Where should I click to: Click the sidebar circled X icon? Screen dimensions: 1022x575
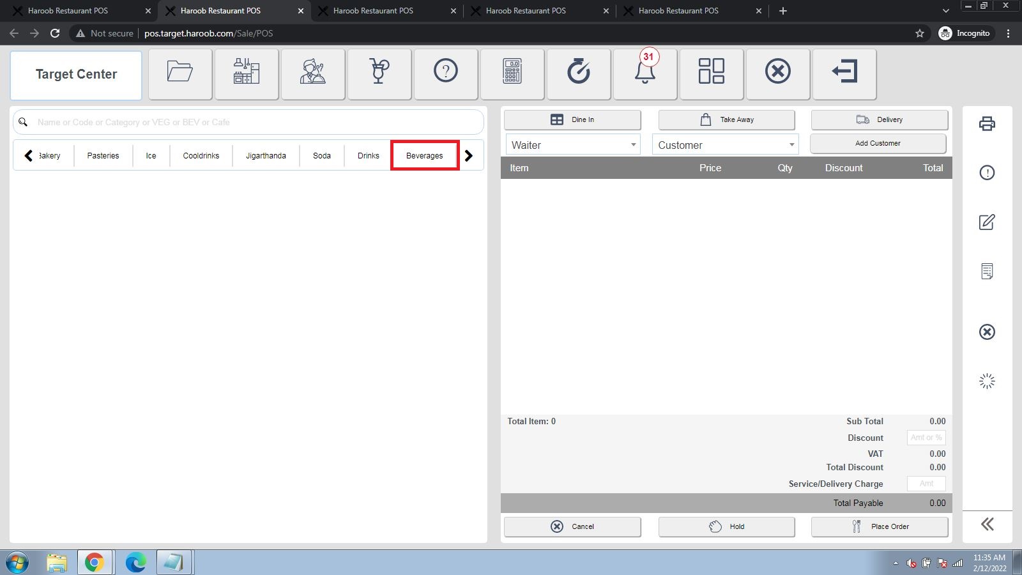[987, 332]
